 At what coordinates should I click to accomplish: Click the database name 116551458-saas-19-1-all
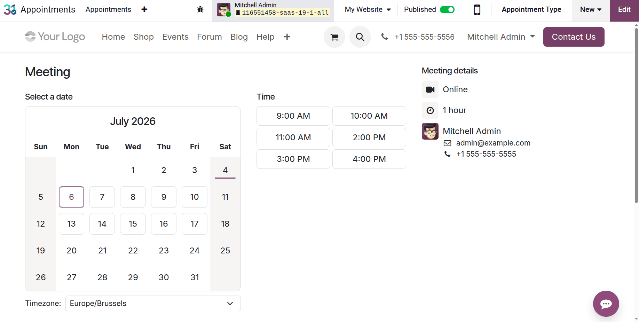pyautogui.click(x=282, y=13)
